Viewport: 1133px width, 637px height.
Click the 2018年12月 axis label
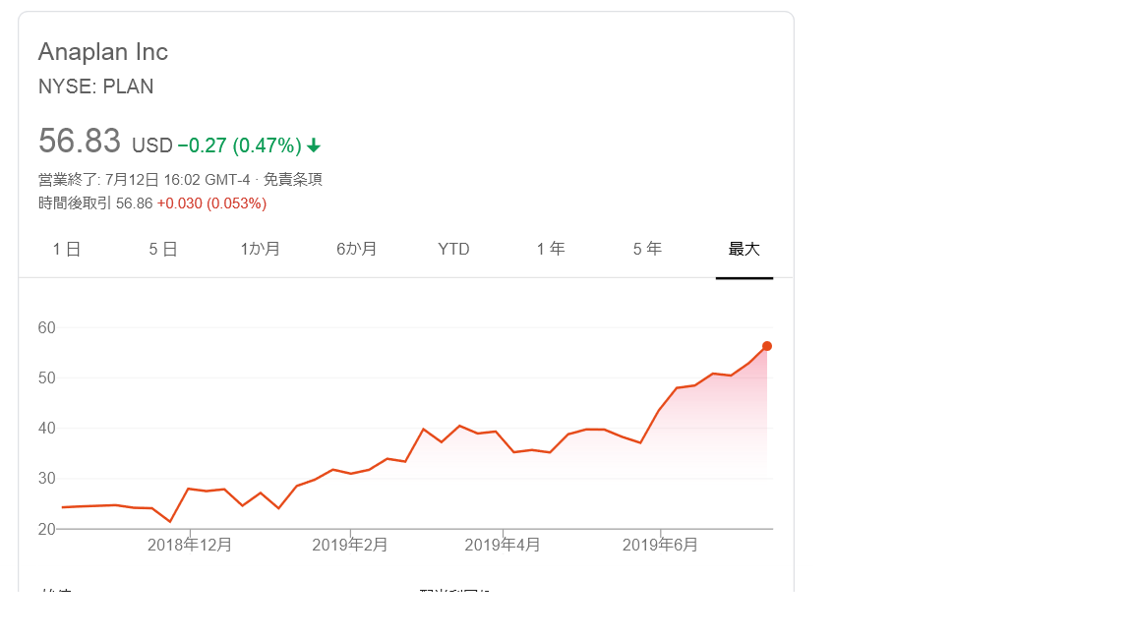point(190,545)
